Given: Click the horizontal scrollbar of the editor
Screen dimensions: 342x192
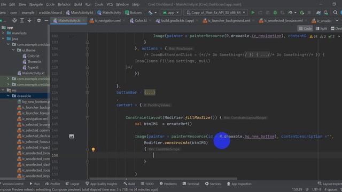Looking at the screenshot, I should click(163, 179).
